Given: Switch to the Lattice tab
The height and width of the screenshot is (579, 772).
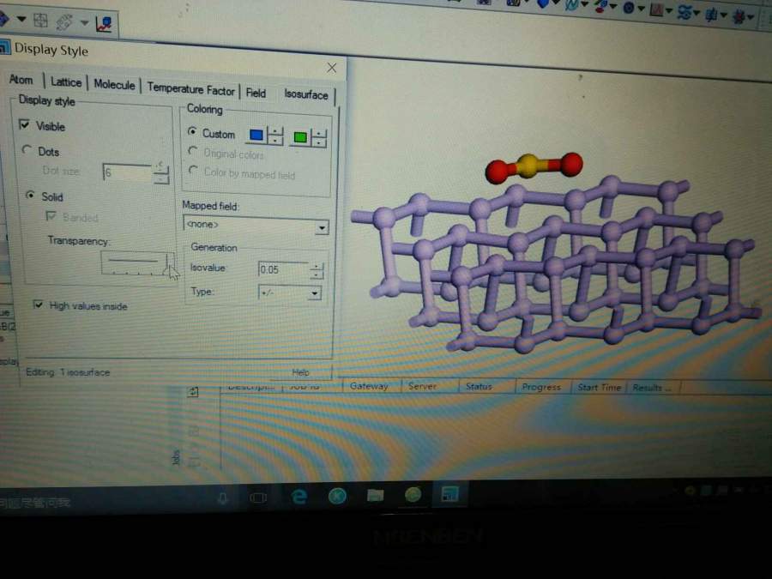Looking at the screenshot, I should click(x=66, y=82).
